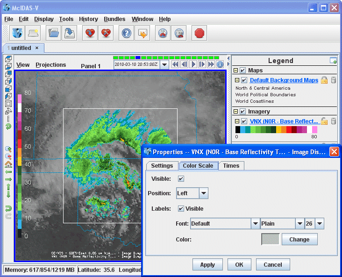Screen dimensions: 342x277
Task: Switch to the Settings tab
Action: point(162,166)
